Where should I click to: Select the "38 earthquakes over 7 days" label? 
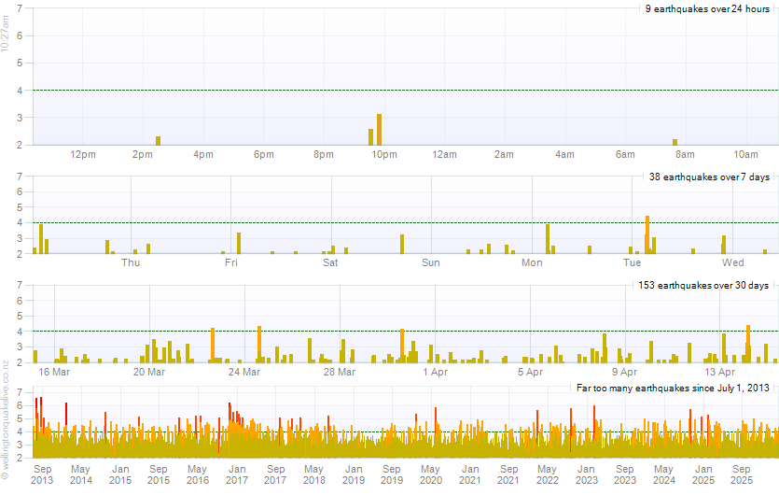coord(709,177)
